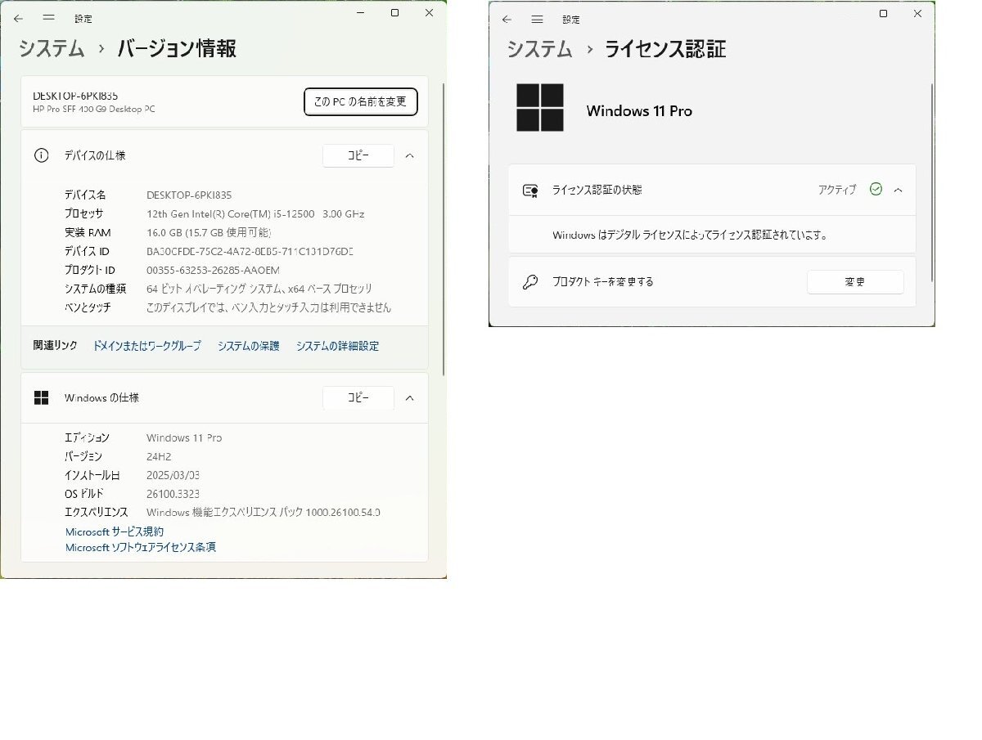Screen dimensions: 982x740
Task: Close the バージョン情報 settings window
Action: click(x=429, y=13)
